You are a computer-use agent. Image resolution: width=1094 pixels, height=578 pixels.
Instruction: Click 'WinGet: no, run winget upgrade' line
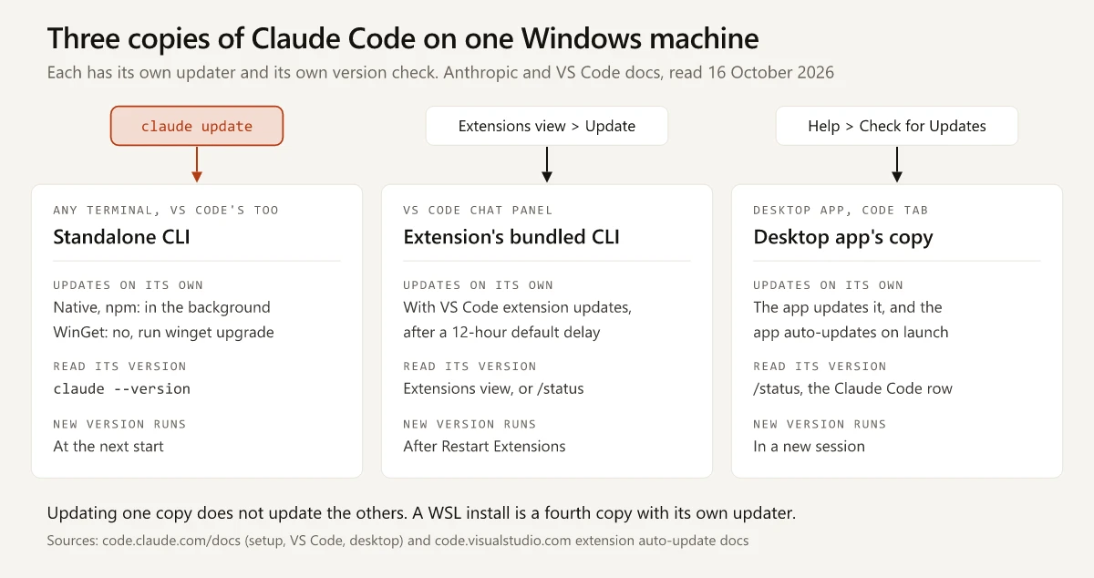point(163,332)
